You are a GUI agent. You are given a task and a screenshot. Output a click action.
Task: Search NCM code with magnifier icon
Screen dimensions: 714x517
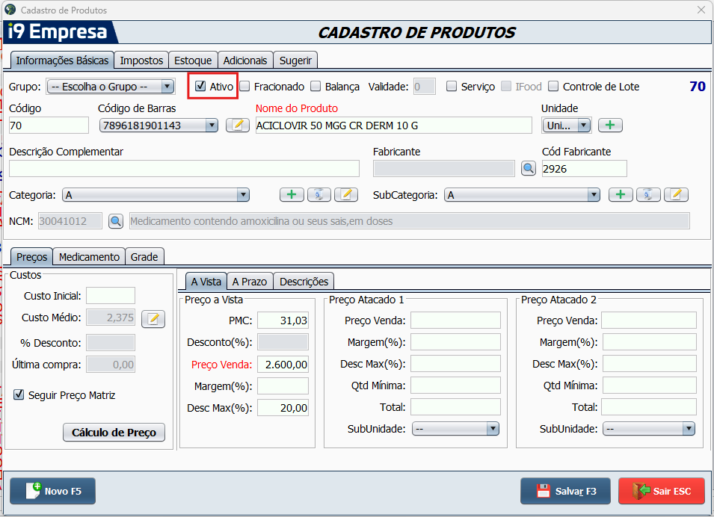pos(115,221)
